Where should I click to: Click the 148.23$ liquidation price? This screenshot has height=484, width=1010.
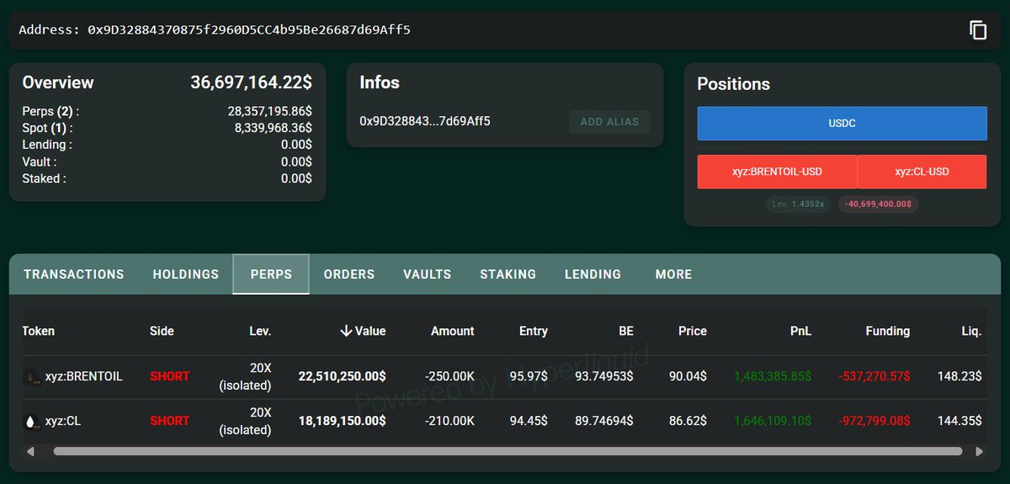(x=959, y=377)
